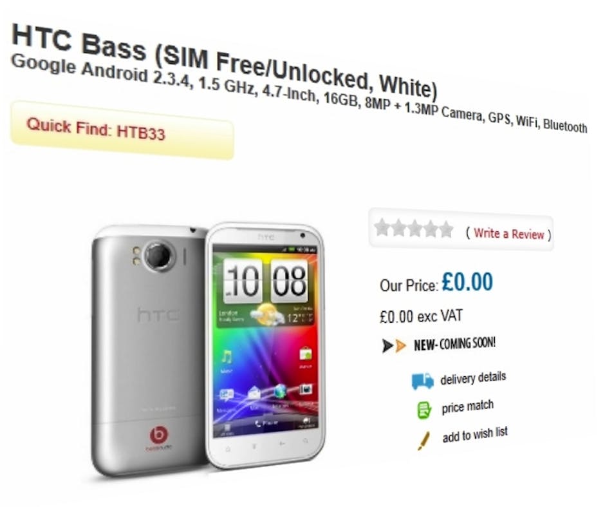Click the black and orange arrows icon

point(393,345)
